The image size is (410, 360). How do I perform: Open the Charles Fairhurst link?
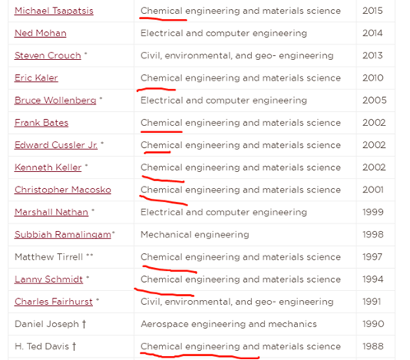point(54,302)
